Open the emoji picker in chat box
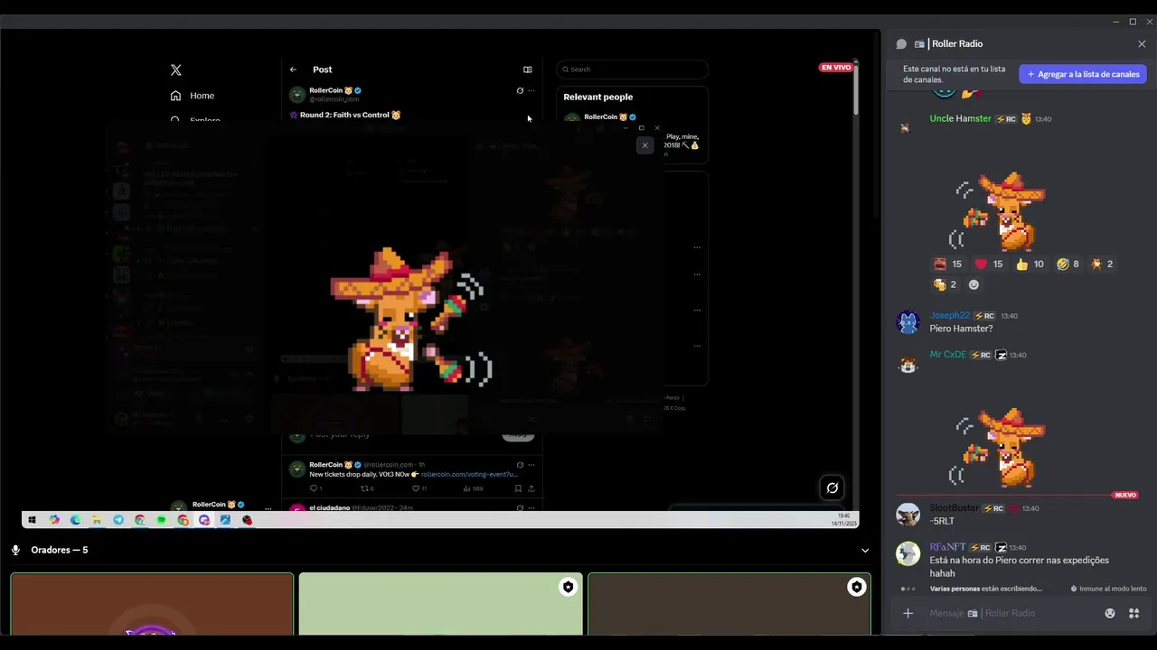Viewport: 1157px width, 650px height. (x=1110, y=614)
